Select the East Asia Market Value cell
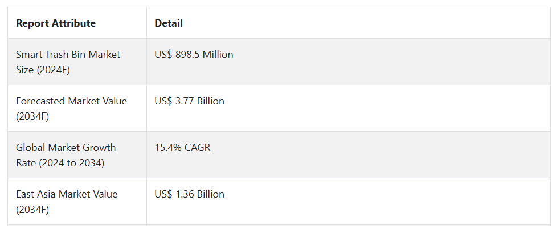The width and height of the screenshot is (556, 226). pos(77,202)
